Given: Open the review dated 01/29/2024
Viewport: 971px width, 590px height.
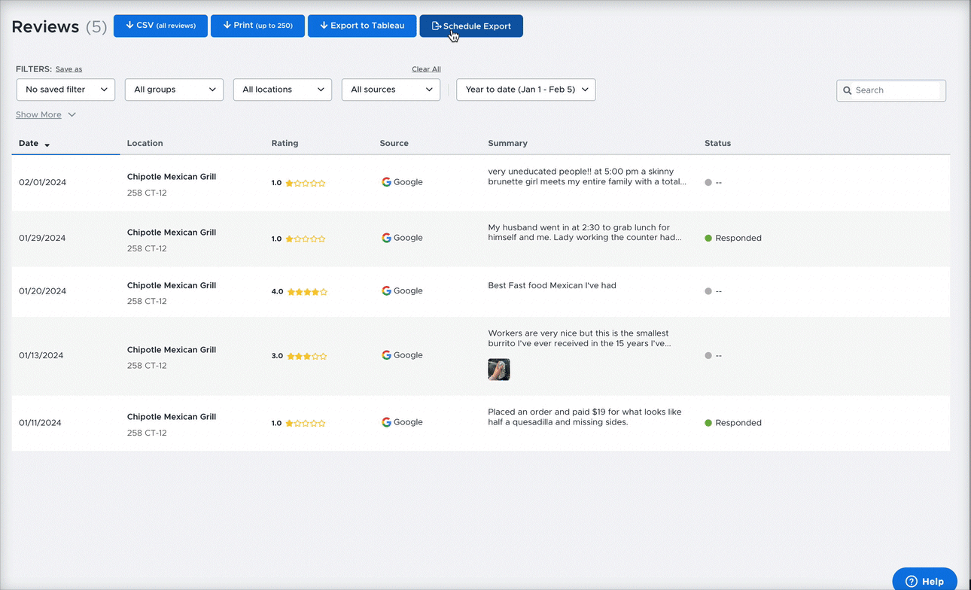Looking at the screenshot, I should 481,238.
